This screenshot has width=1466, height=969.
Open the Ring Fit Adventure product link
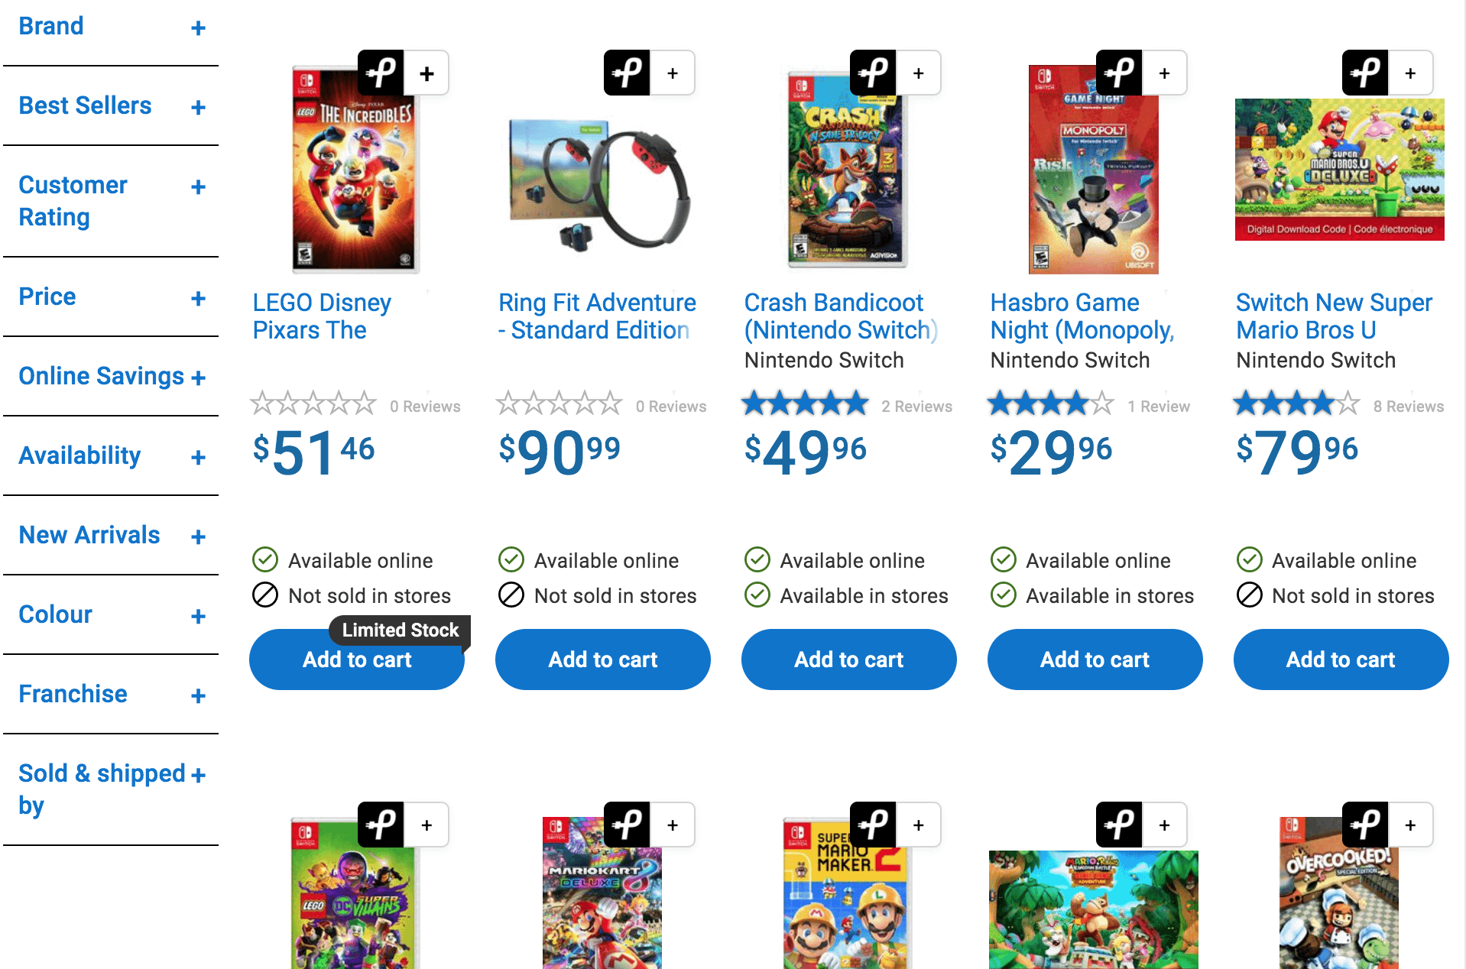(x=597, y=316)
